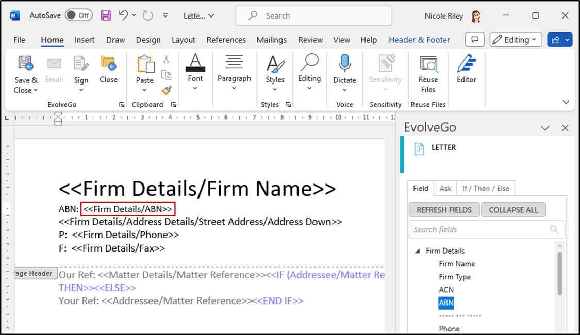This screenshot has width=580, height=335.
Task: Click the Save disk icon in title bar
Action: pyautogui.click(x=105, y=15)
